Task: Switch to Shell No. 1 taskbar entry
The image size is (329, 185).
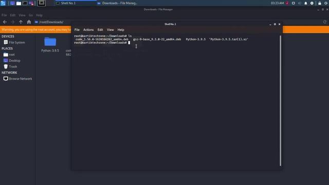Action: tap(76, 3)
